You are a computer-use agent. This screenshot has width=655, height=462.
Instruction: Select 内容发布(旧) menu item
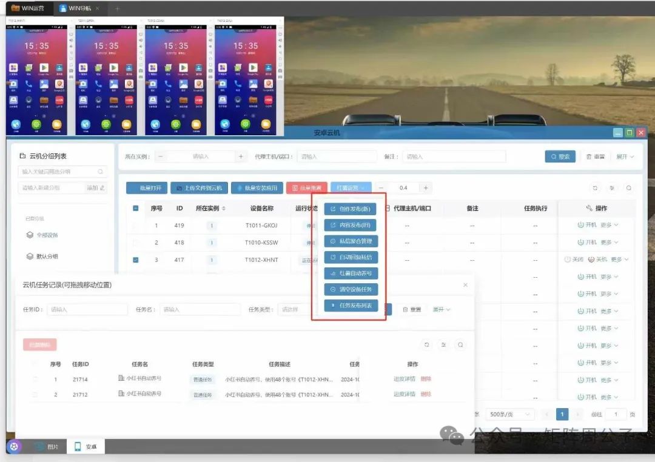tap(351, 225)
